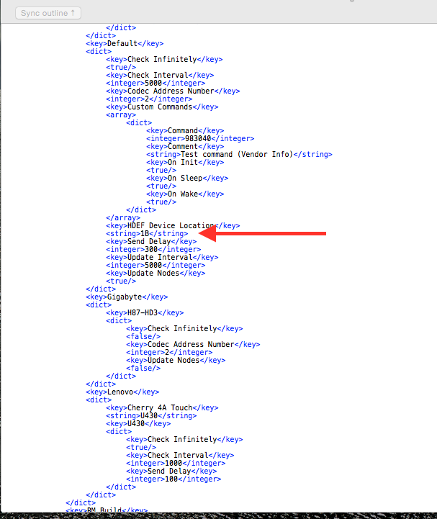Click the 'Lenovo' key line
Image resolution: width=437 pixels, height=519 pixels.
[122, 392]
